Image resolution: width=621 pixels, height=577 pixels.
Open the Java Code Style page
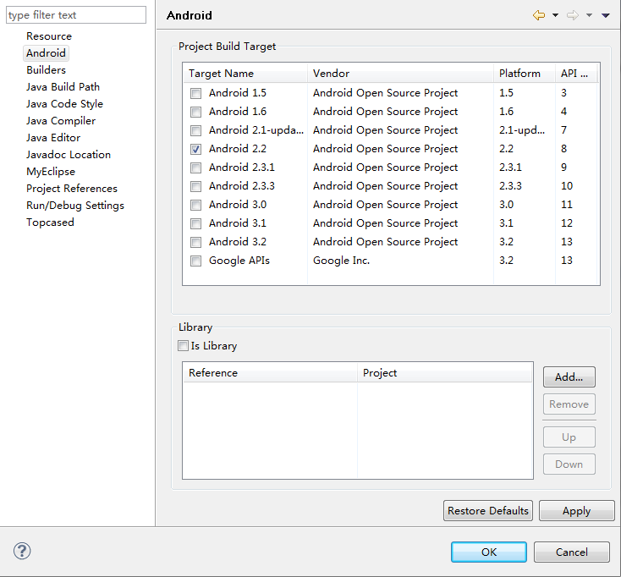tap(64, 104)
